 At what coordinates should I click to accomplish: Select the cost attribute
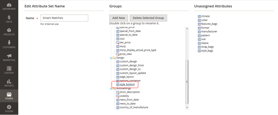(x=122, y=39)
